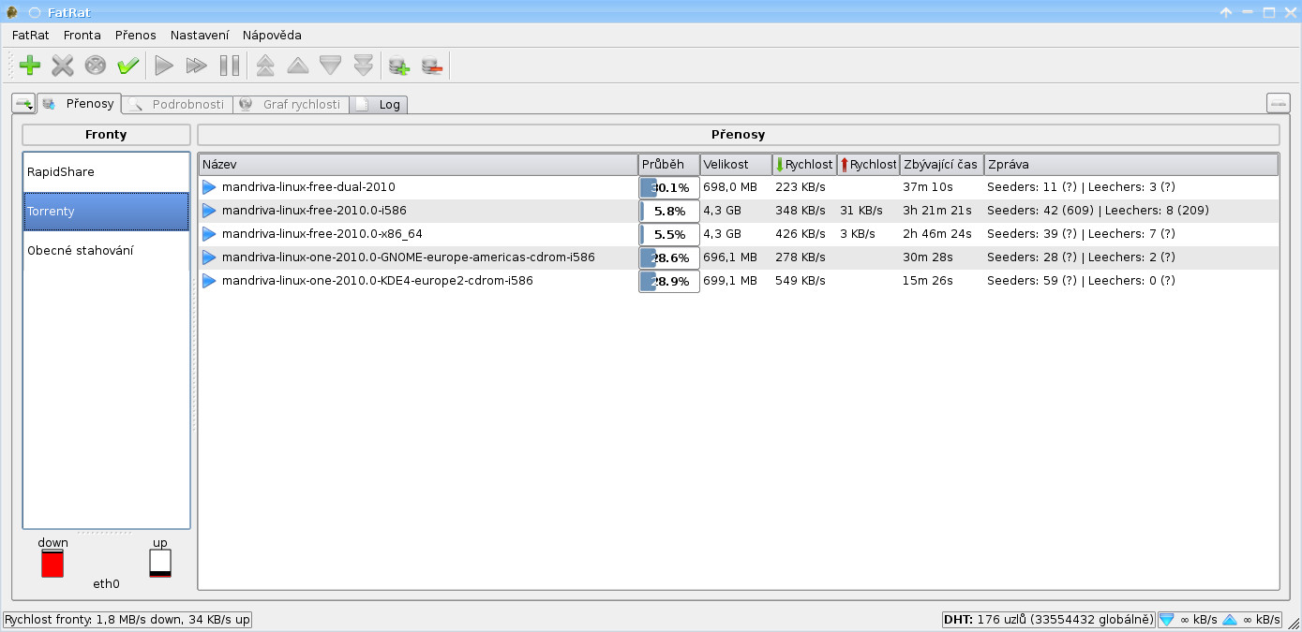Click the 31 KB/s upload speed cell

tap(861, 211)
